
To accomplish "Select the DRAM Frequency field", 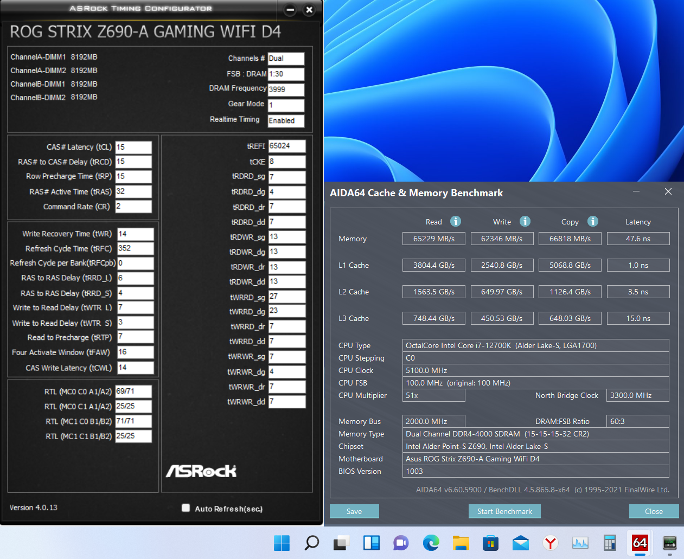I will (286, 89).
